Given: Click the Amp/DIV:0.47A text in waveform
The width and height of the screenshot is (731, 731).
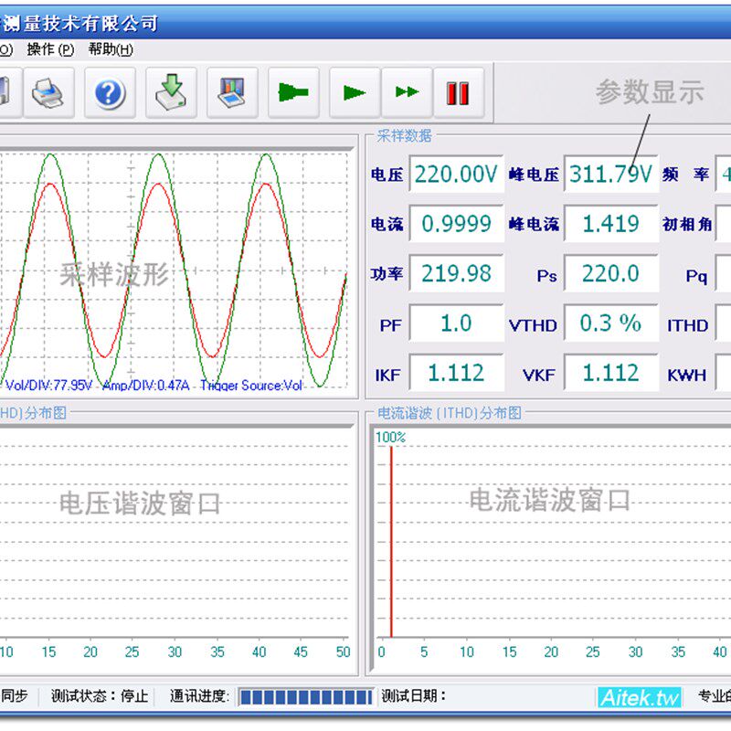Looking at the screenshot, I should click(x=146, y=385).
